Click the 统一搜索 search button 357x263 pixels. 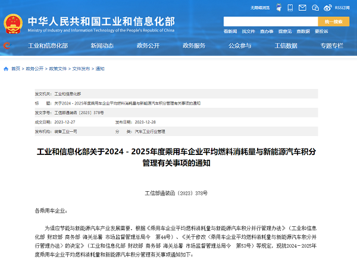(x=334, y=21)
